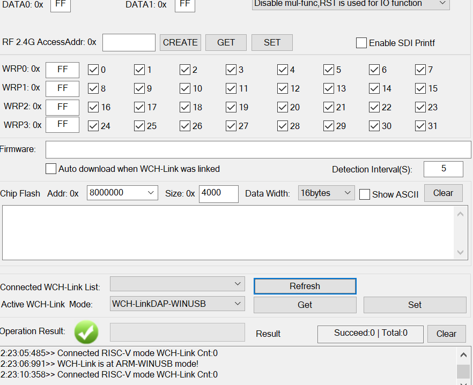Image resolution: width=473 pixels, height=385 pixels.
Task: Toggle WRP sector 12 checkbox
Action: [x=282, y=88]
